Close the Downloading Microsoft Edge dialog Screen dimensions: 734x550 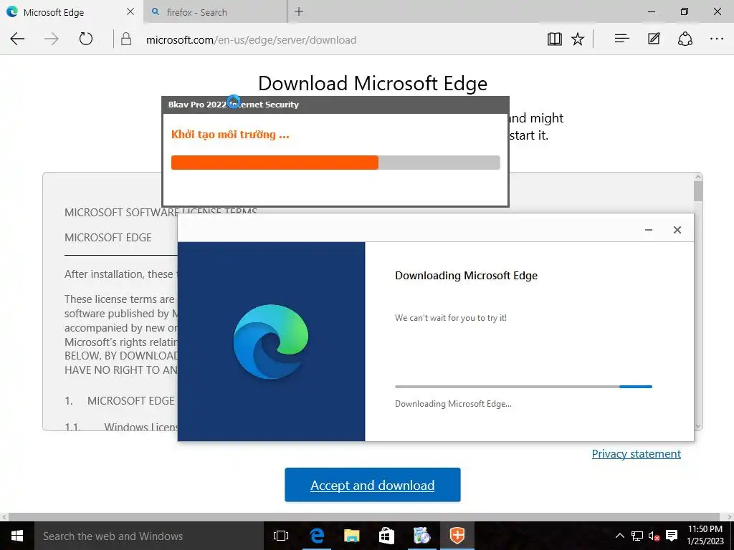coord(677,230)
